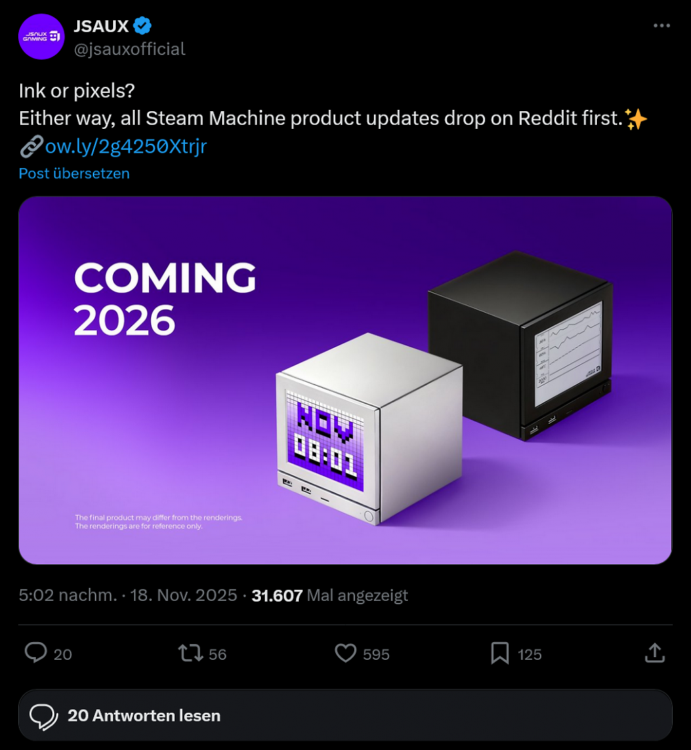
Task: Open the JSAUX Gaming profile avatar
Action: pyautogui.click(x=41, y=37)
